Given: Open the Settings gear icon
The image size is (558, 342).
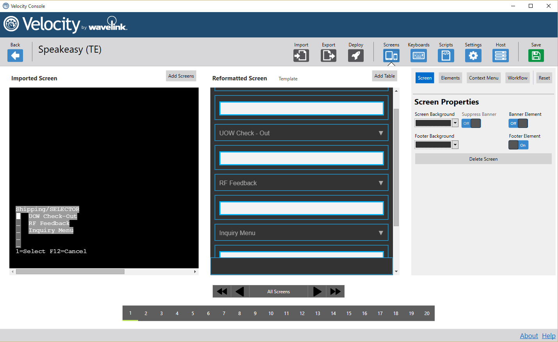Looking at the screenshot, I should click(x=473, y=56).
